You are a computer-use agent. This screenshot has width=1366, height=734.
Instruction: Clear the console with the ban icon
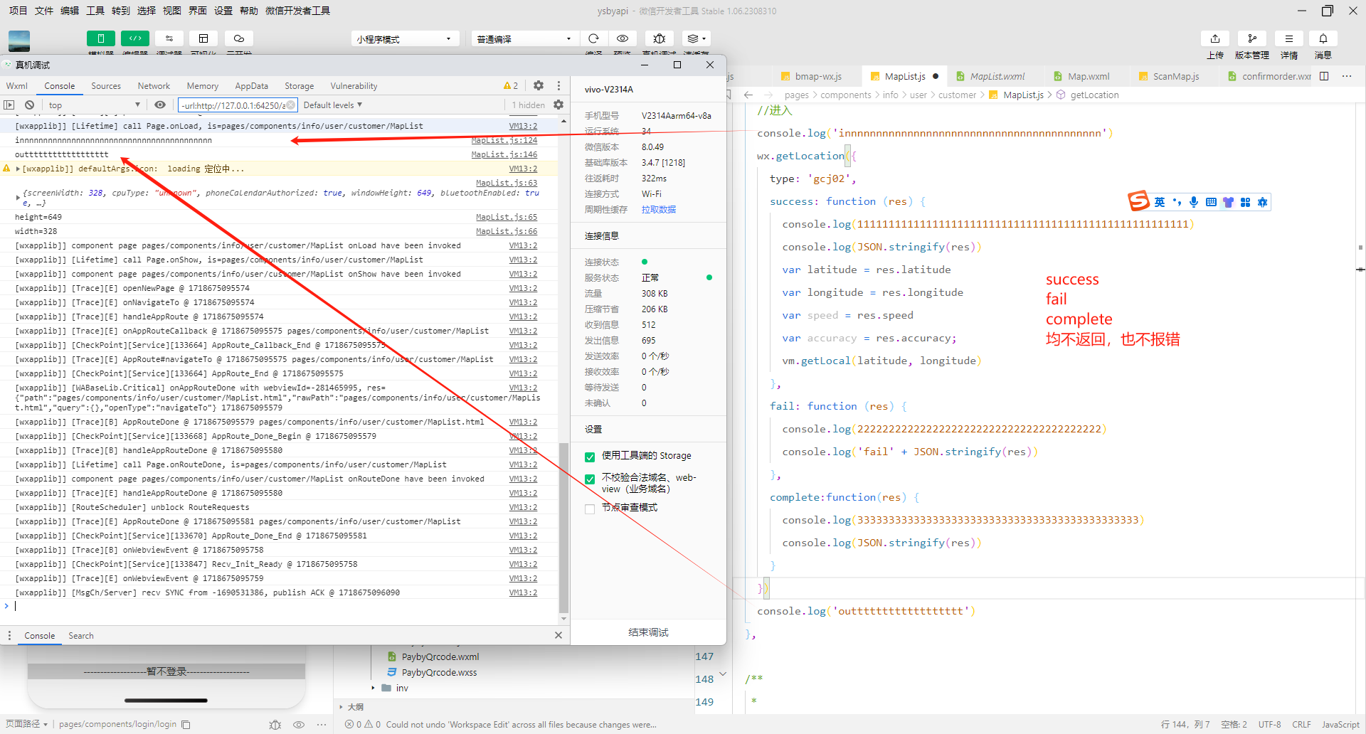[29, 105]
